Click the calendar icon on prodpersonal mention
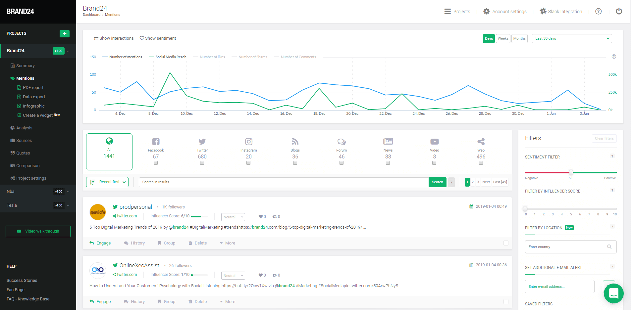This screenshot has height=310, width=631. 471,206
